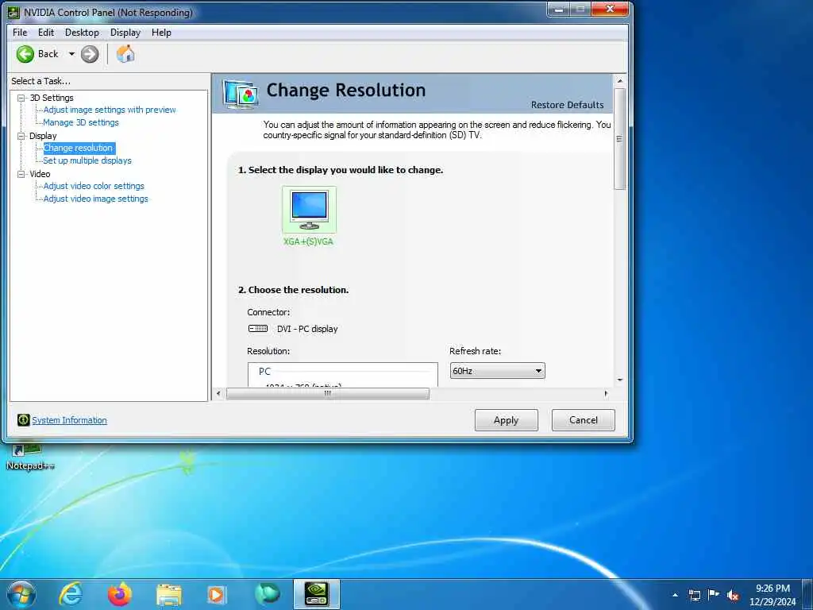Click the green round taskbar app icon
Viewport: 813px width, 610px height.
[268, 594]
